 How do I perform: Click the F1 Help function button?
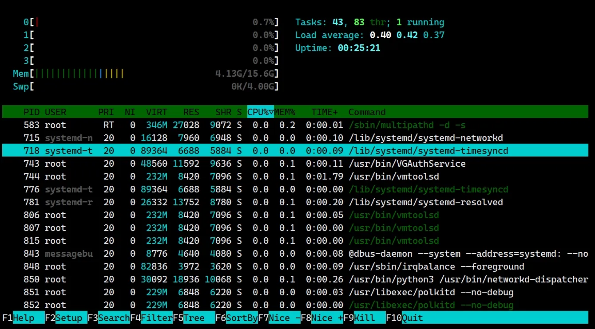click(x=23, y=318)
